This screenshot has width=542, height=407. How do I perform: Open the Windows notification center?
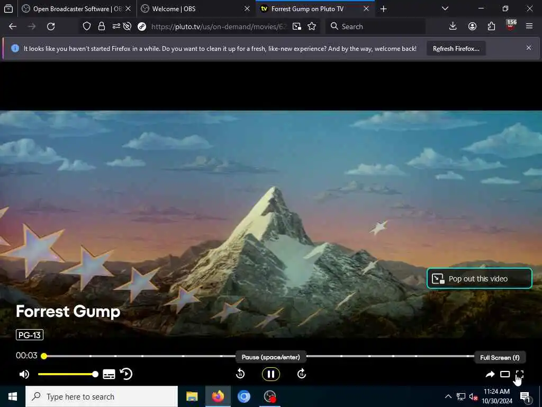pos(525,396)
